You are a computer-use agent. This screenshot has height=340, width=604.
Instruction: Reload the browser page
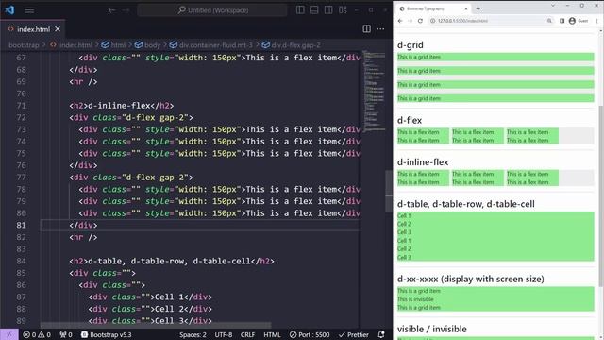[x=420, y=21]
